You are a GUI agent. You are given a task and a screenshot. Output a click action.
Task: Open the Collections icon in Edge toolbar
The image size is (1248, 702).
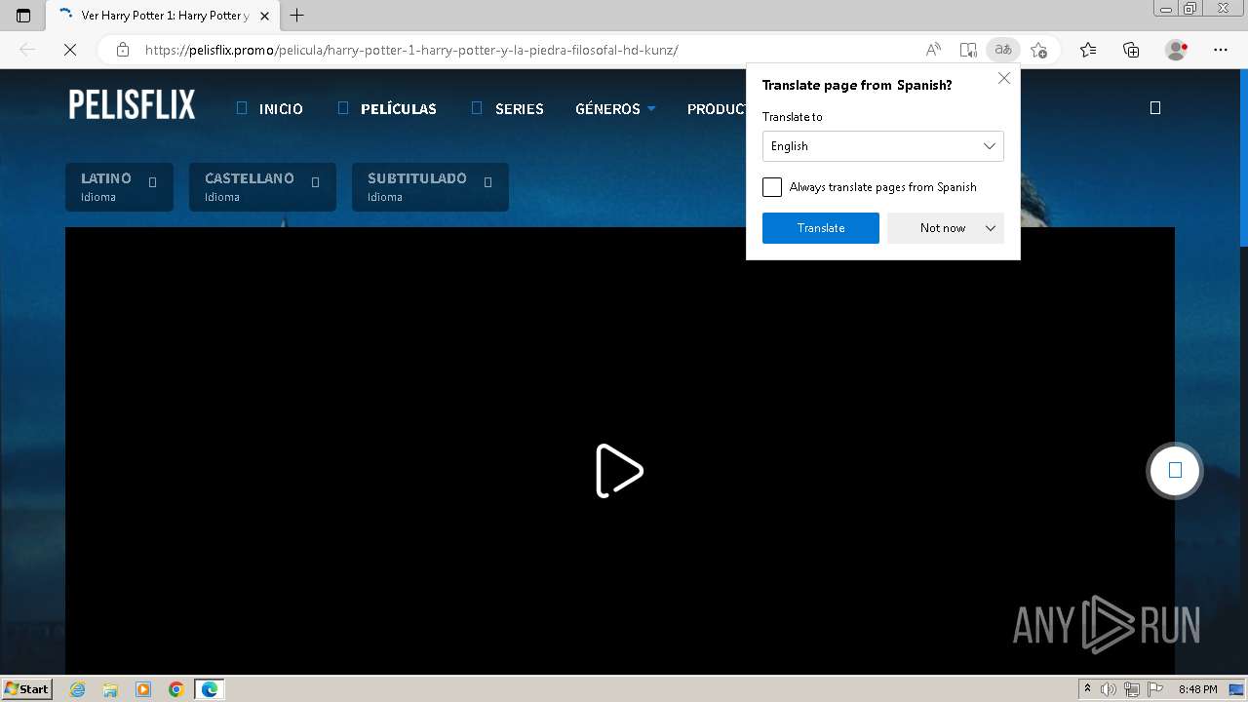coord(1131,50)
